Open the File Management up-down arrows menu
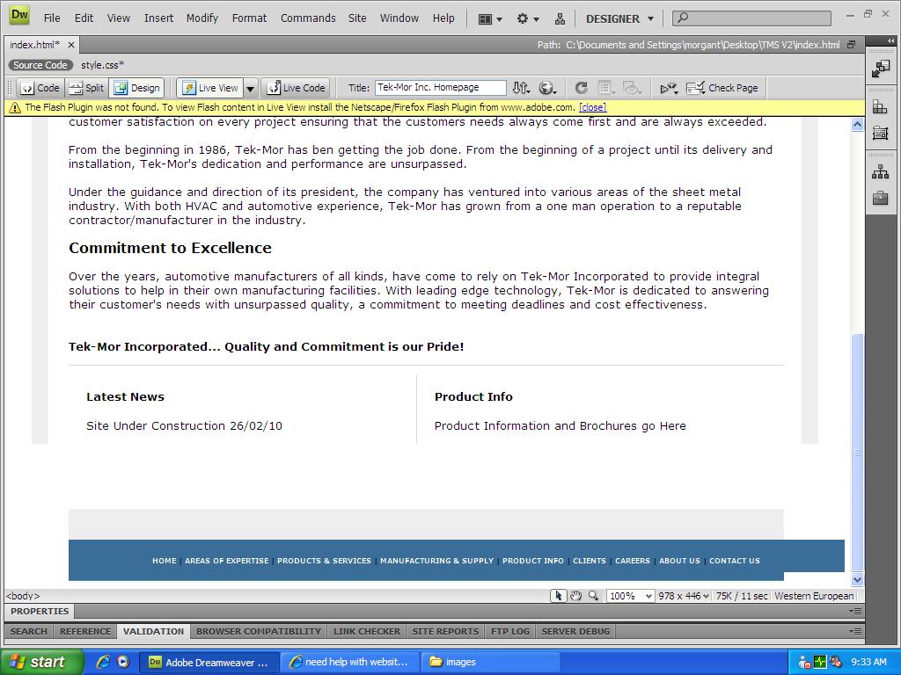The image size is (901, 675). [x=521, y=88]
